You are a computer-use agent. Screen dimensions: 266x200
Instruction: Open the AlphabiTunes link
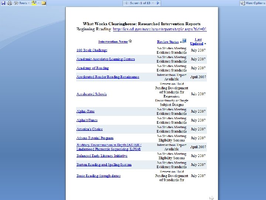click(x=87, y=120)
